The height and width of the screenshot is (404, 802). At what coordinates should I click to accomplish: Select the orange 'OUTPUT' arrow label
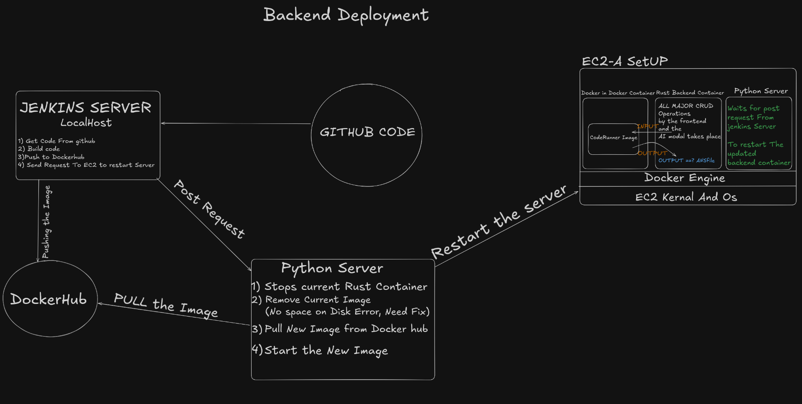click(652, 153)
